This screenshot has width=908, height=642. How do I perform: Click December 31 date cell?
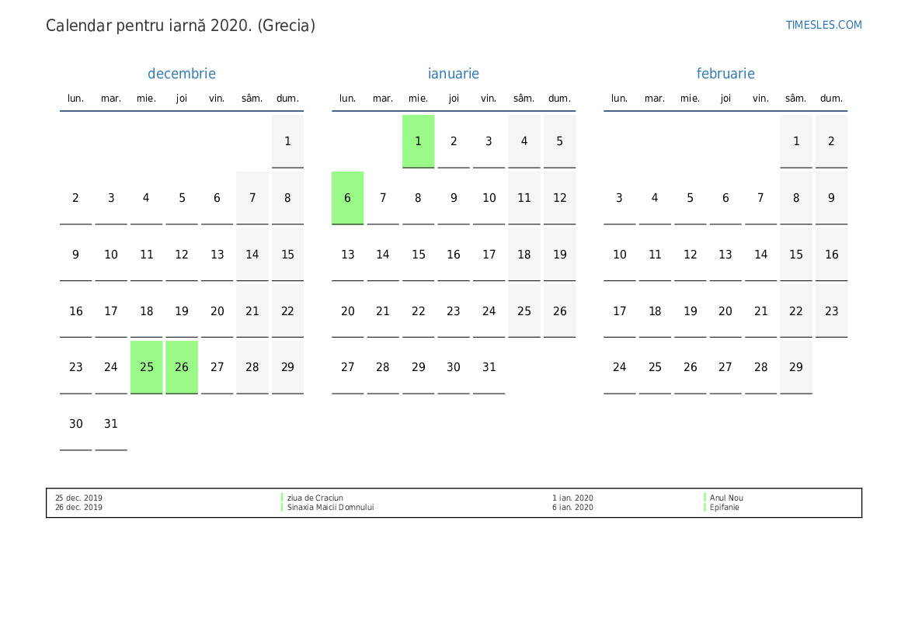tap(111, 424)
